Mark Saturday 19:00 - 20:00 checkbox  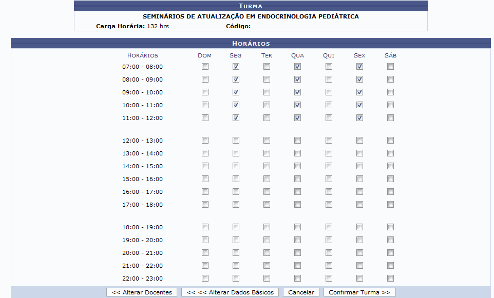pos(390,240)
